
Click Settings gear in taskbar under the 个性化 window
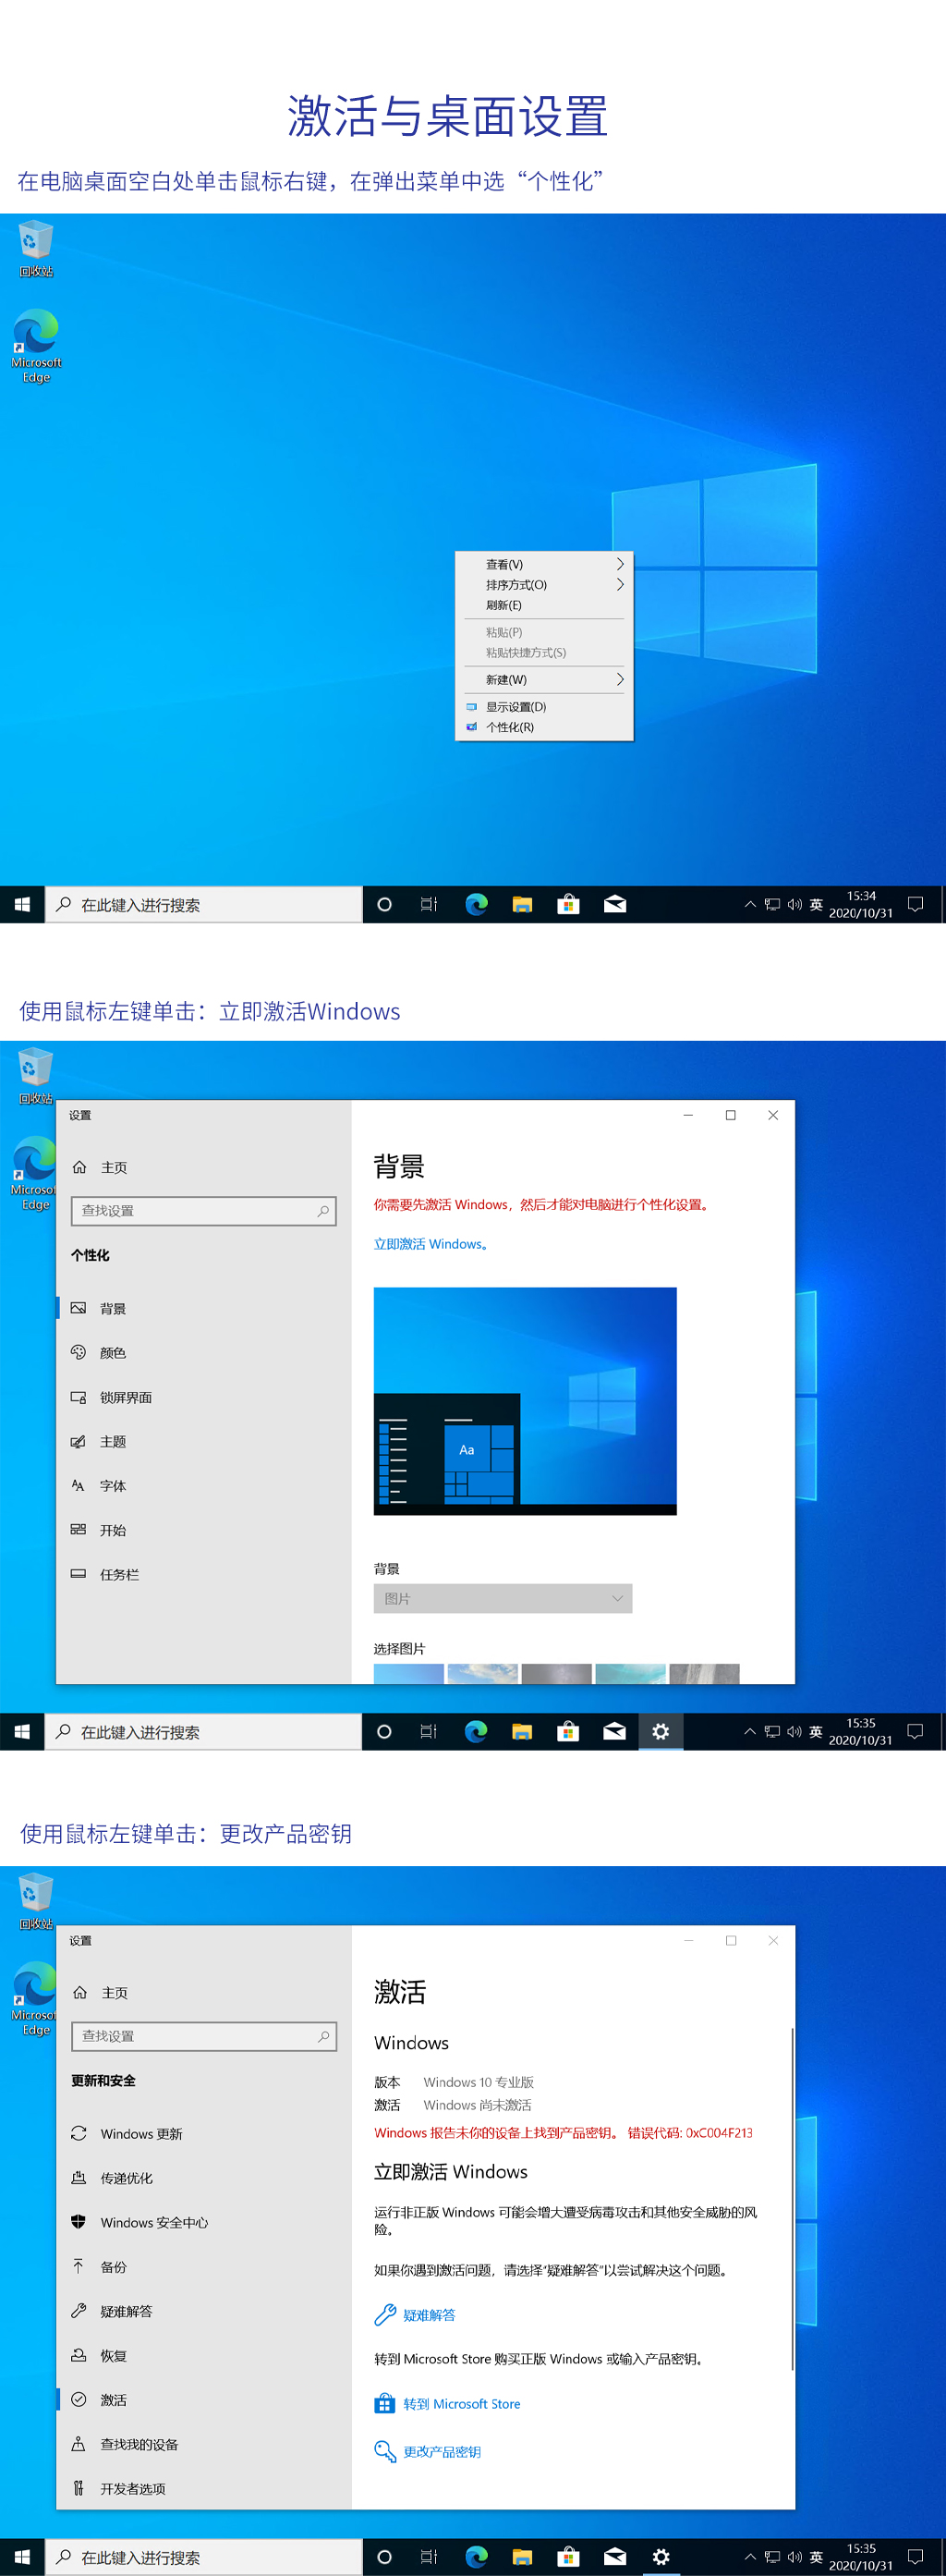[x=660, y=1731]
